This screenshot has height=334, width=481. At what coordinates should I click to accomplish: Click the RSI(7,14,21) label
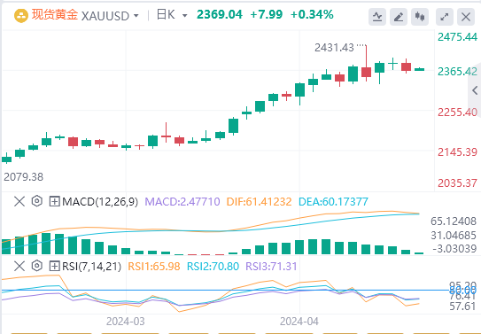point(92,266)
